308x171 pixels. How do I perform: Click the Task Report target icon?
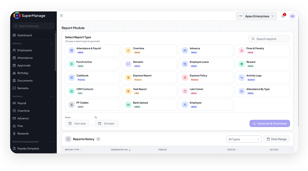(x=128, y=91)
